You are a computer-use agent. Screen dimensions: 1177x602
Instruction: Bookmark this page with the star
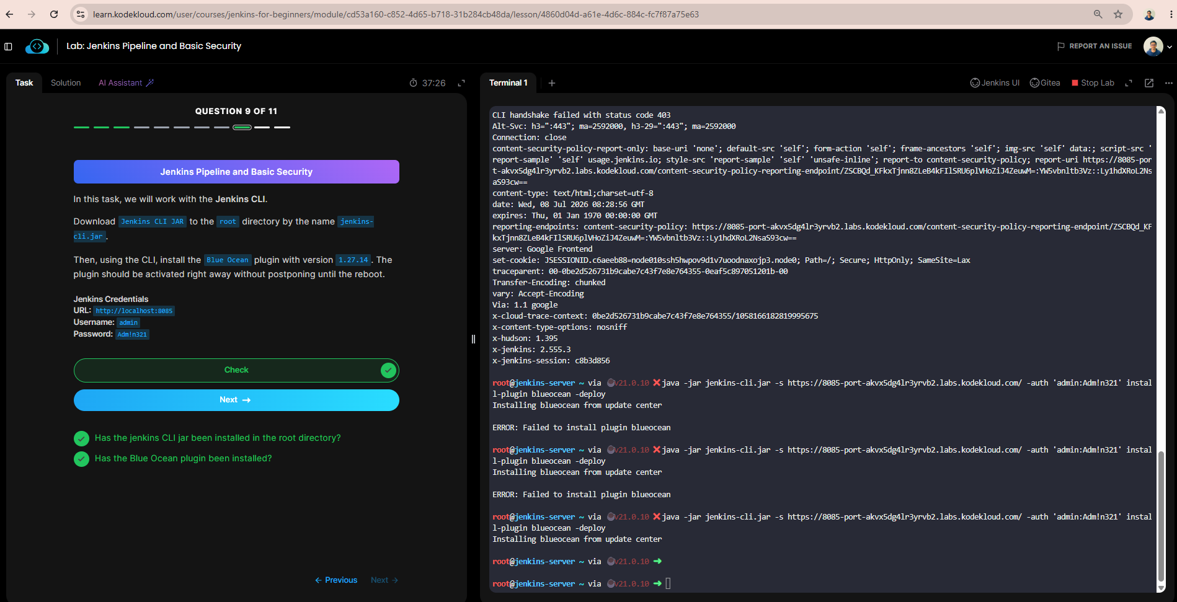click(x=1118, y=14)
